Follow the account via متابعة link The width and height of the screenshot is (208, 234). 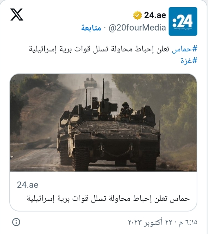click(x=91, y=28)
